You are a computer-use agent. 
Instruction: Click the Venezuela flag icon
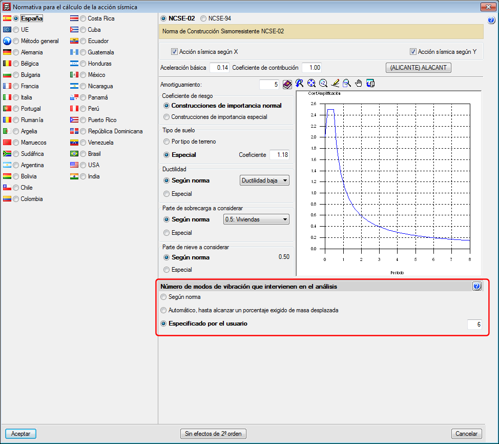tap(74, 143)
